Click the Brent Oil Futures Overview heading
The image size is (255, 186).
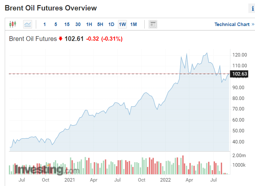click(51, 8)
